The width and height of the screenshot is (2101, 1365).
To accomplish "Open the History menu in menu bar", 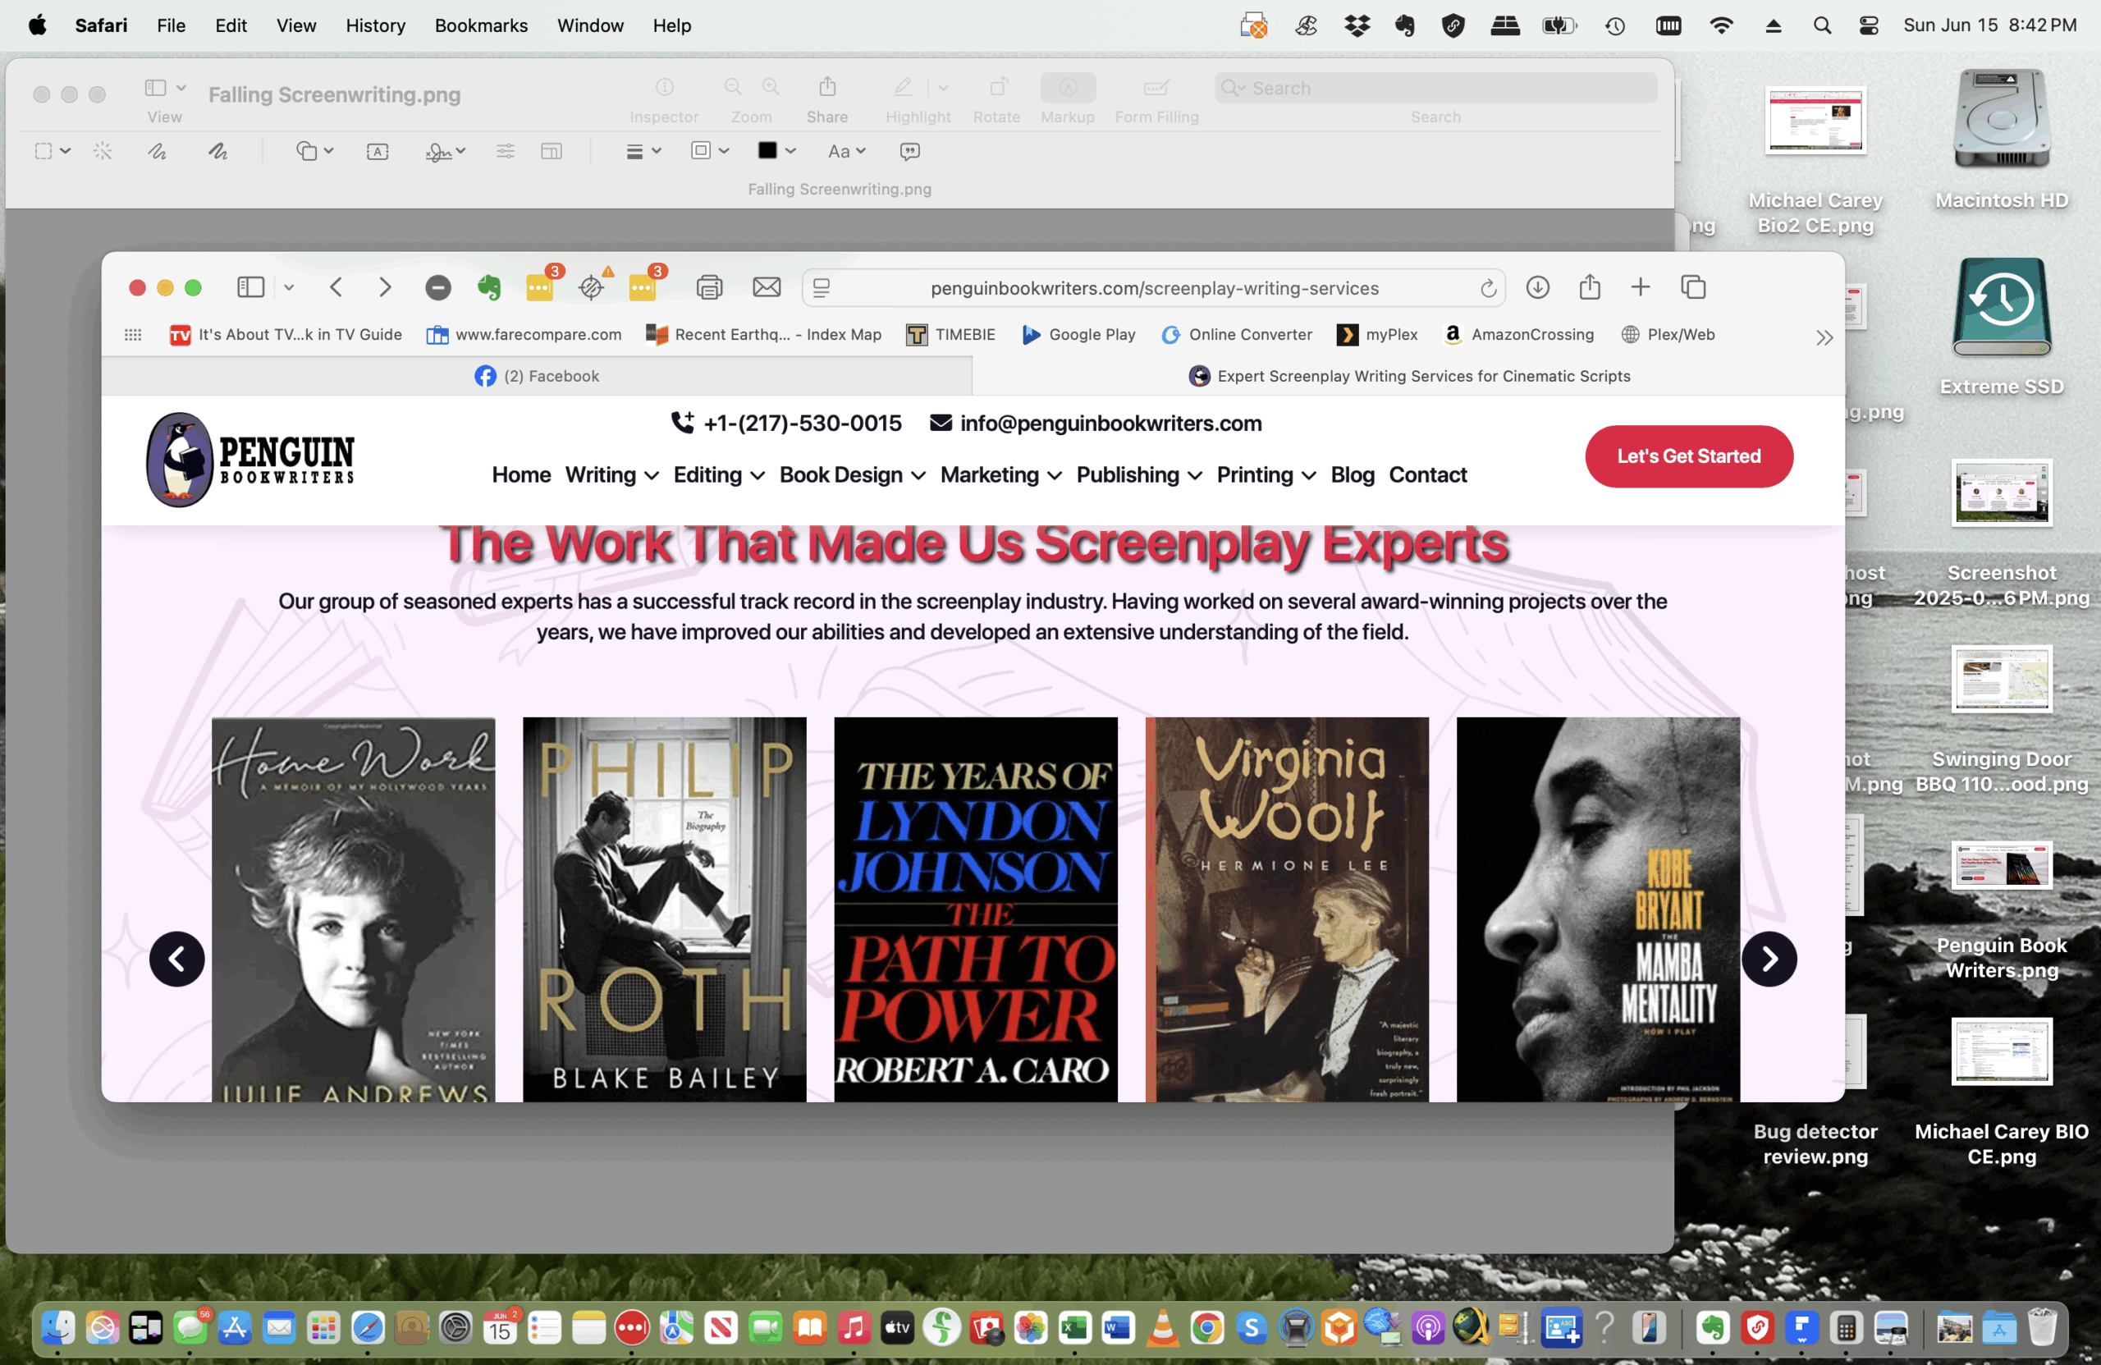I will tap(375, 25).
